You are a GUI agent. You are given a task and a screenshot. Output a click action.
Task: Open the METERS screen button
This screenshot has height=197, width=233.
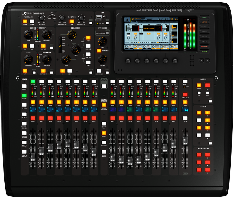click(204, 22)
